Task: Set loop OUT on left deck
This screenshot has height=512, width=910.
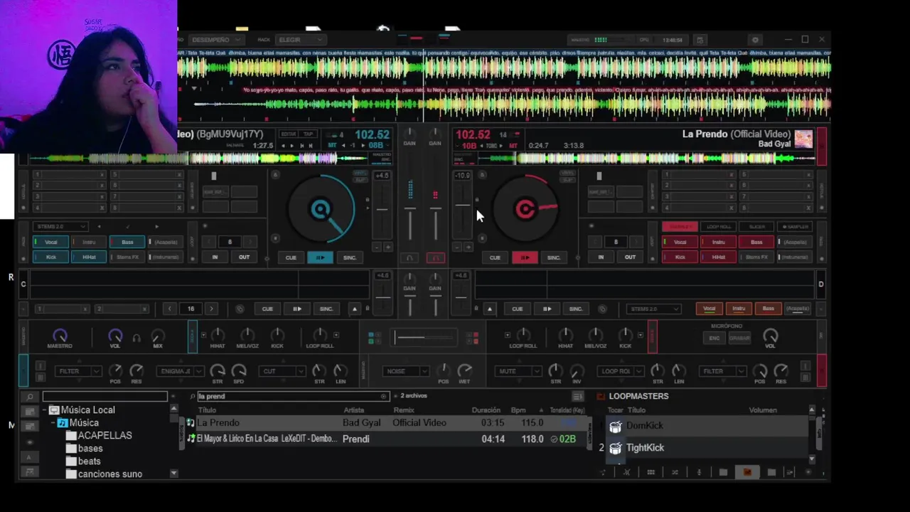Action: (x=244, y=257)
